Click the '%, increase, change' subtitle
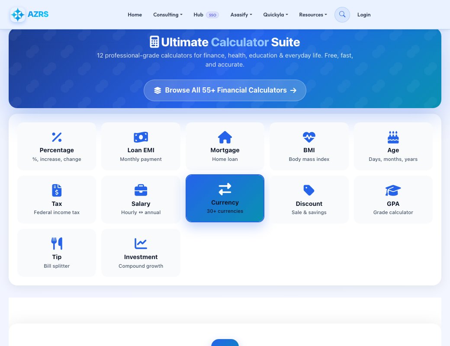 [x=57, y=159]
